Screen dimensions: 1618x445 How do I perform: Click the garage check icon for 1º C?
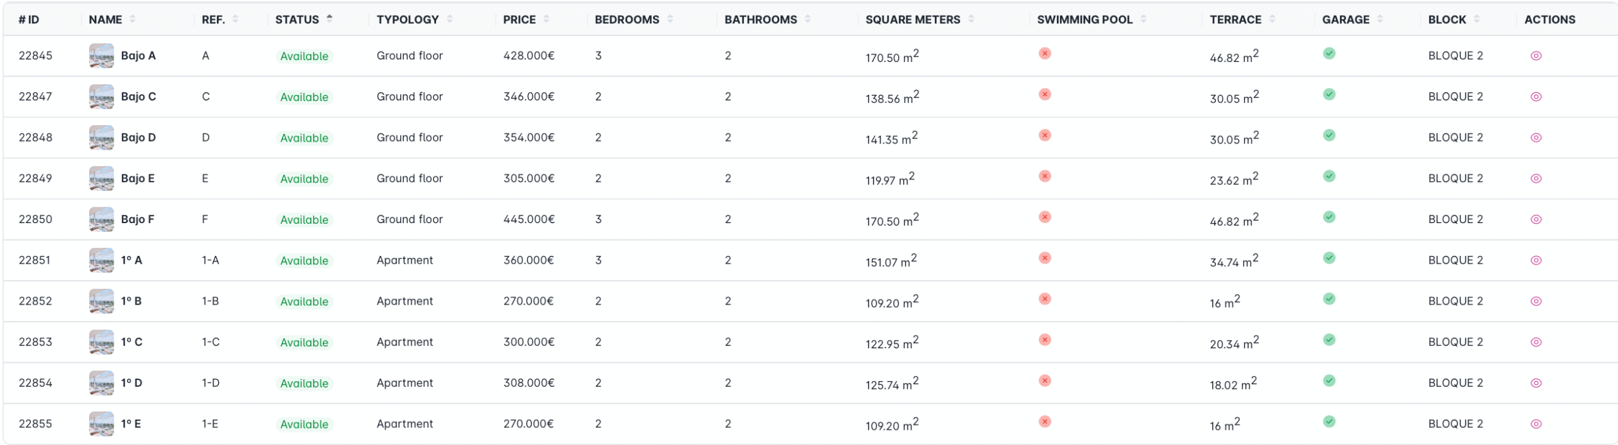pyautogui.click(x=1329, y=340)
